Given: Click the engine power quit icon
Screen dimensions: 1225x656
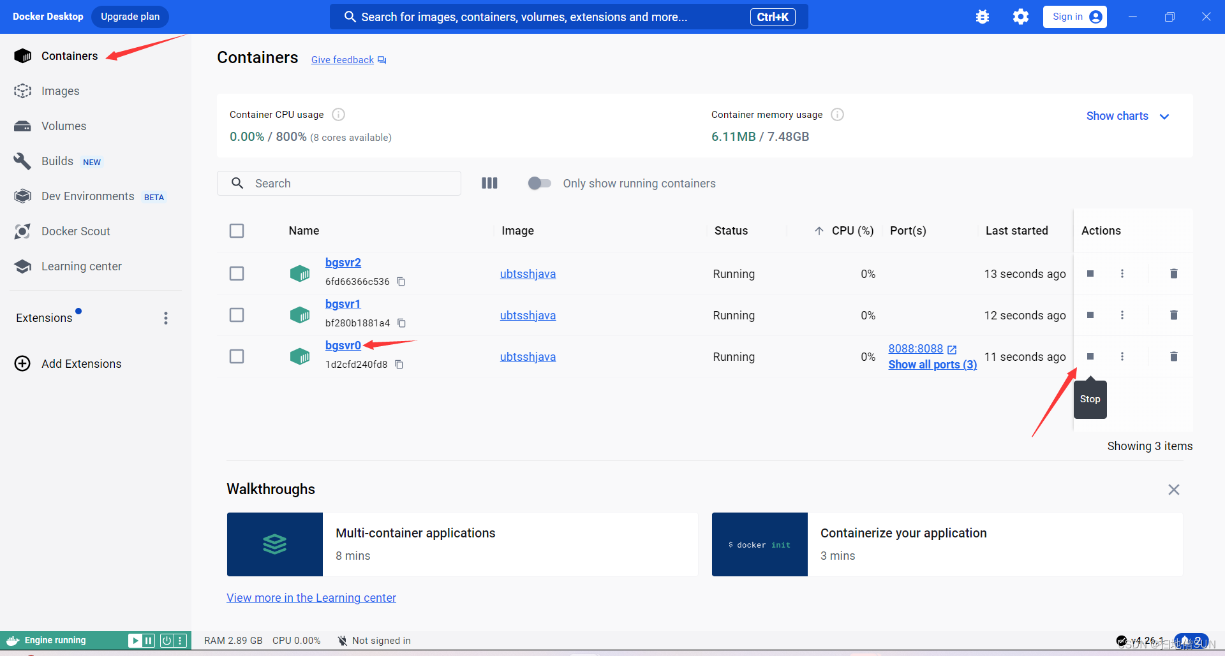Looking at the screenshot, I should tap(167, 641).
